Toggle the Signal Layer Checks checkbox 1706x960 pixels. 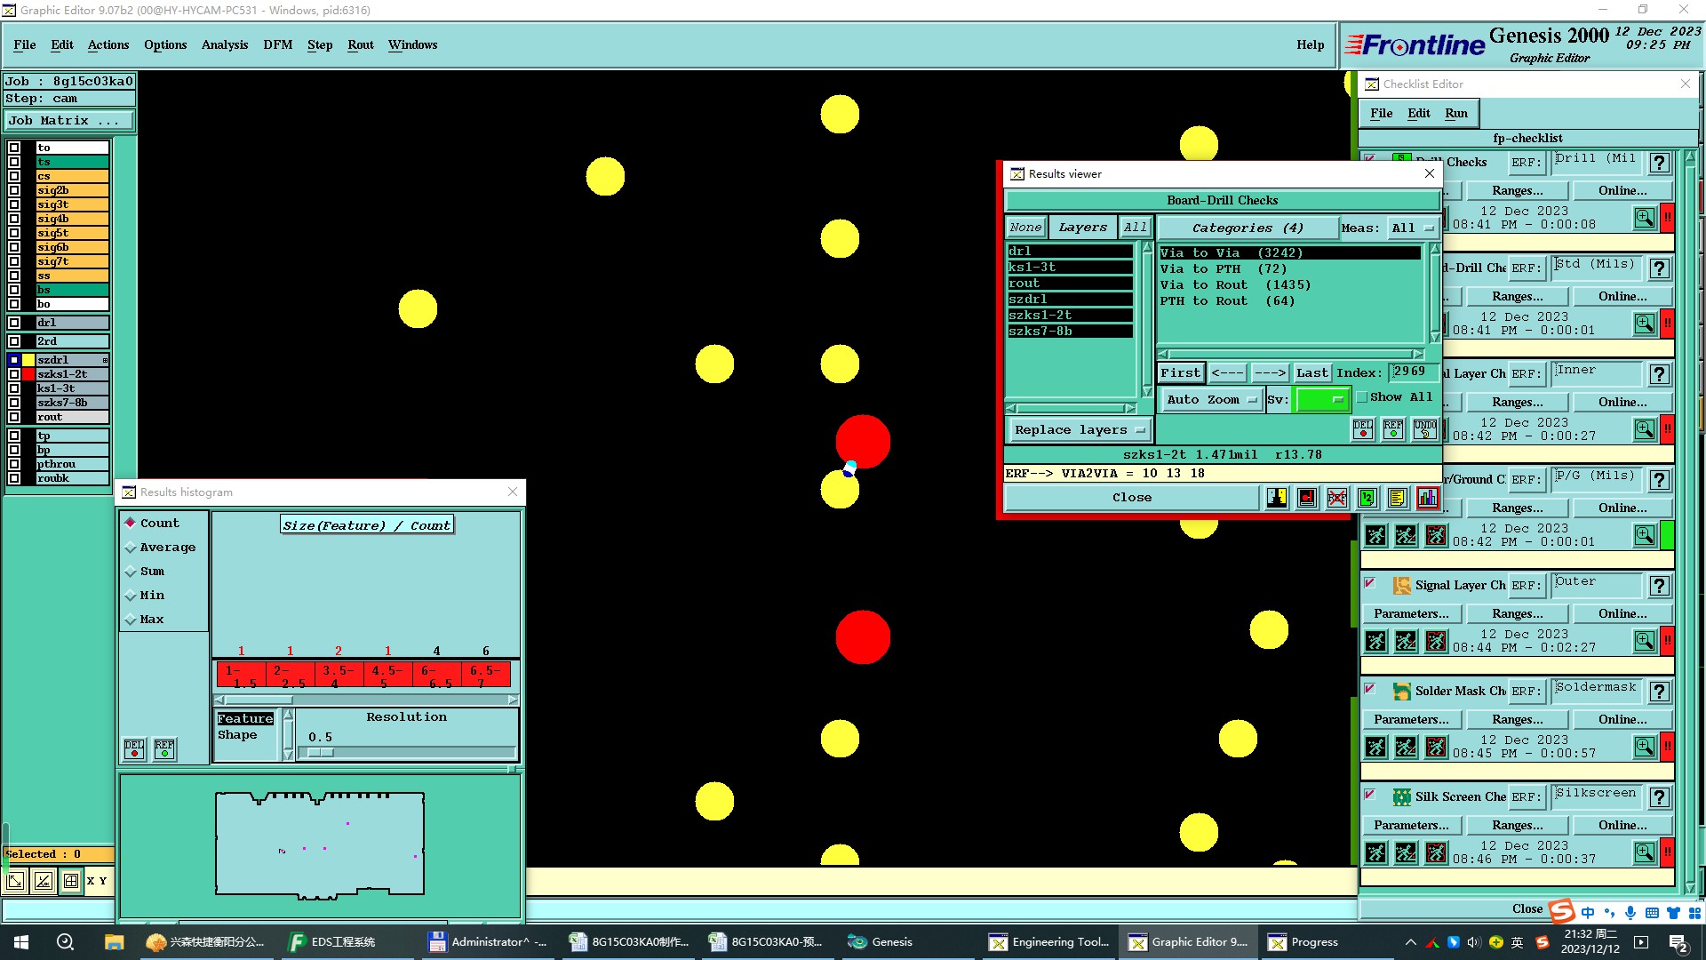[x=1370, y=584]
